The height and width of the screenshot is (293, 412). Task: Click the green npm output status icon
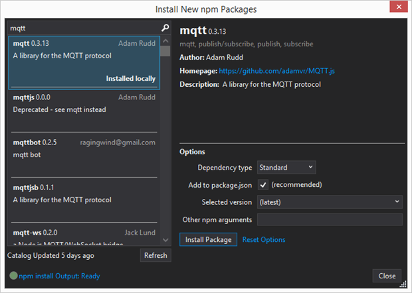coord(13,276)
